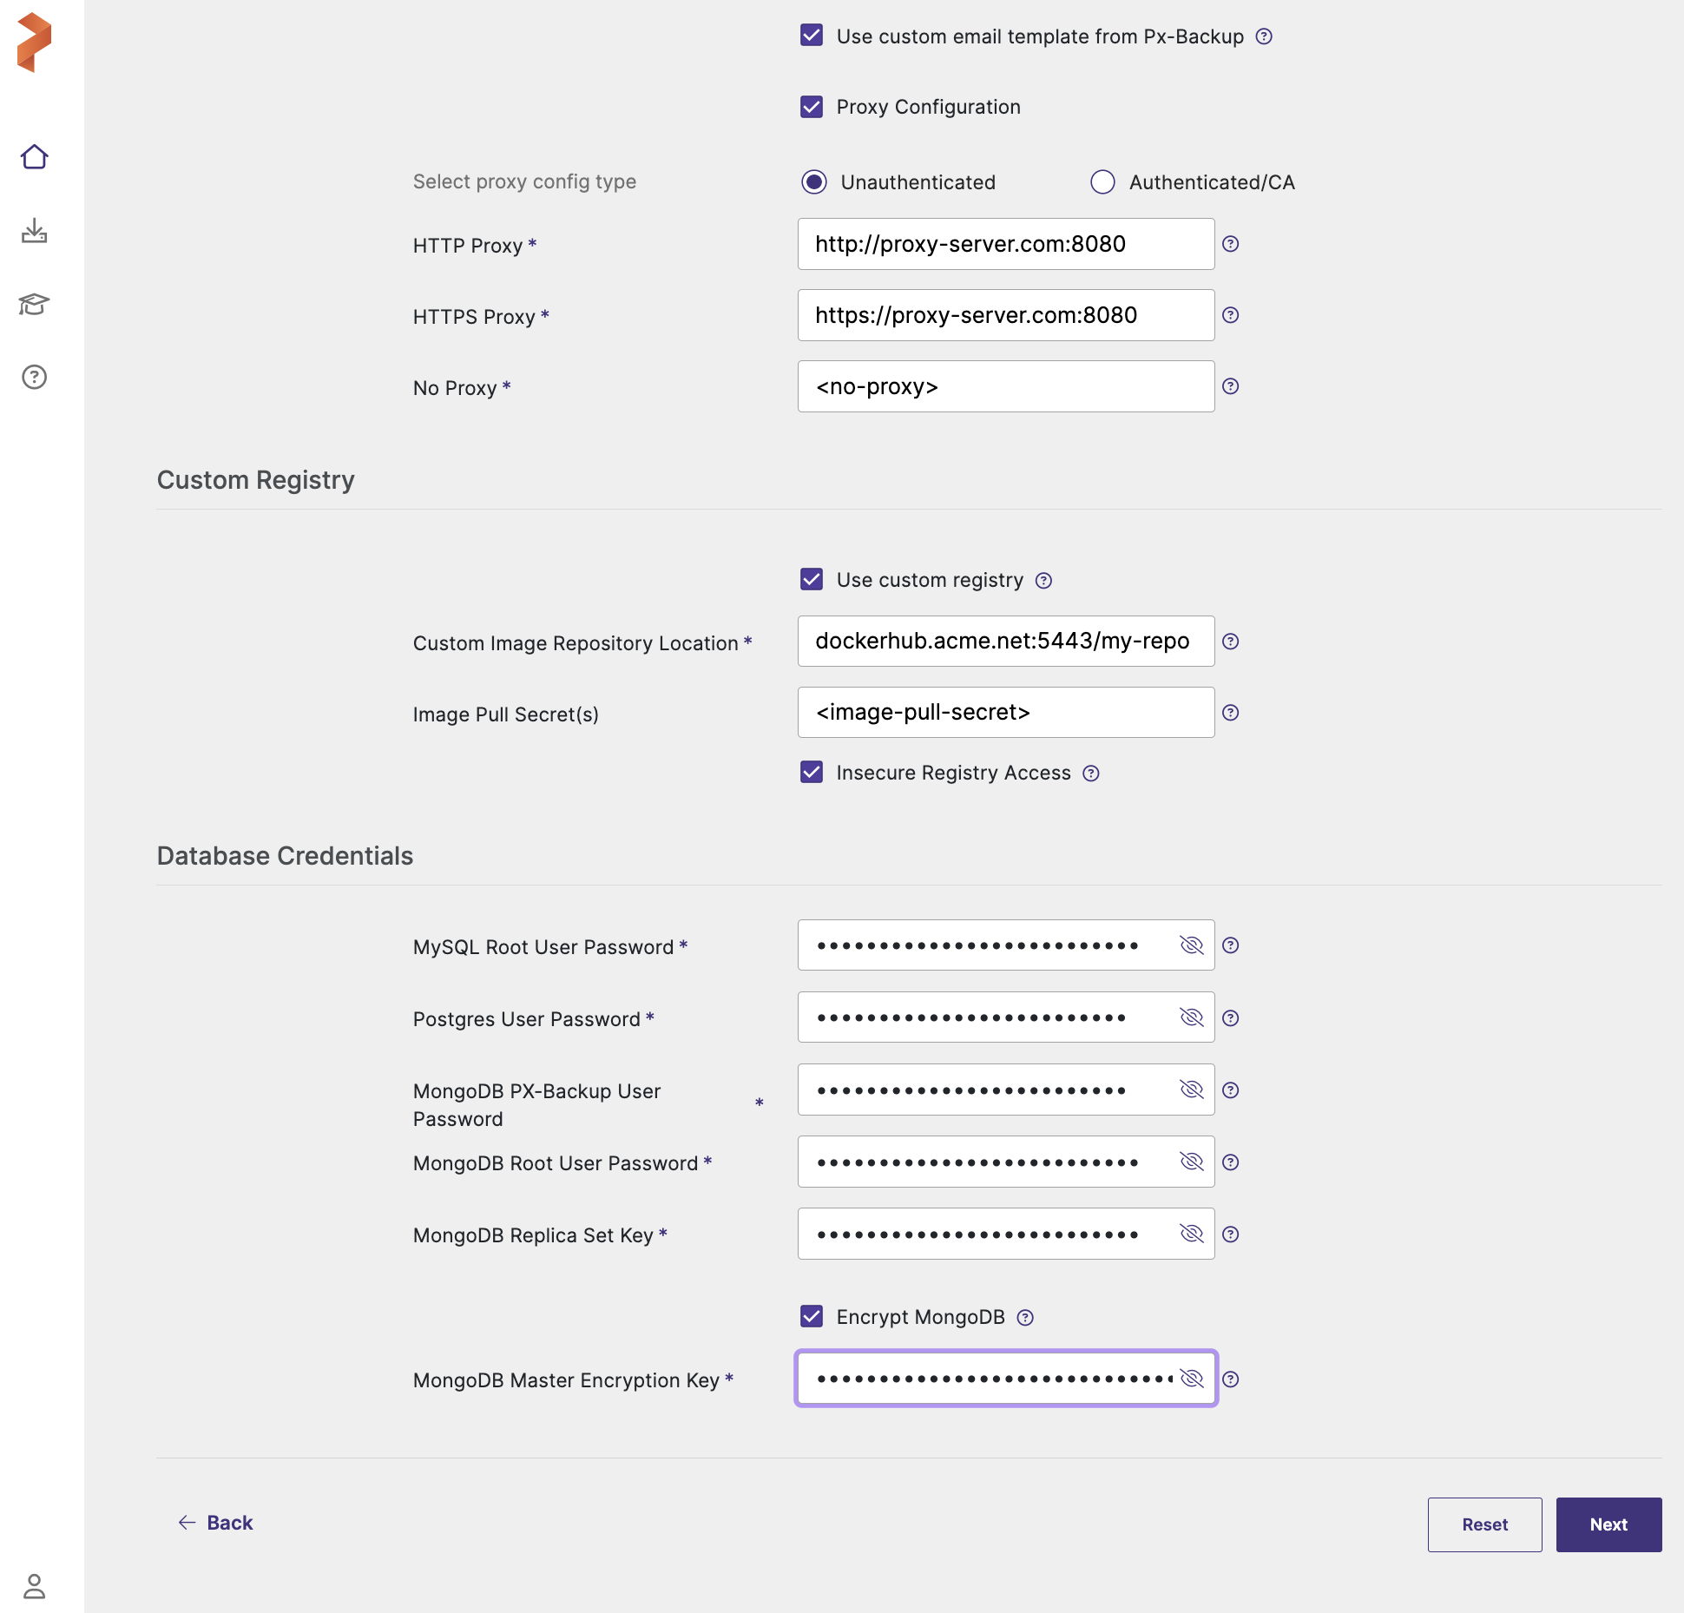Uncheck Proxy Configuration checkbox
1684x1613 pixels.
(x=812, y=107)
